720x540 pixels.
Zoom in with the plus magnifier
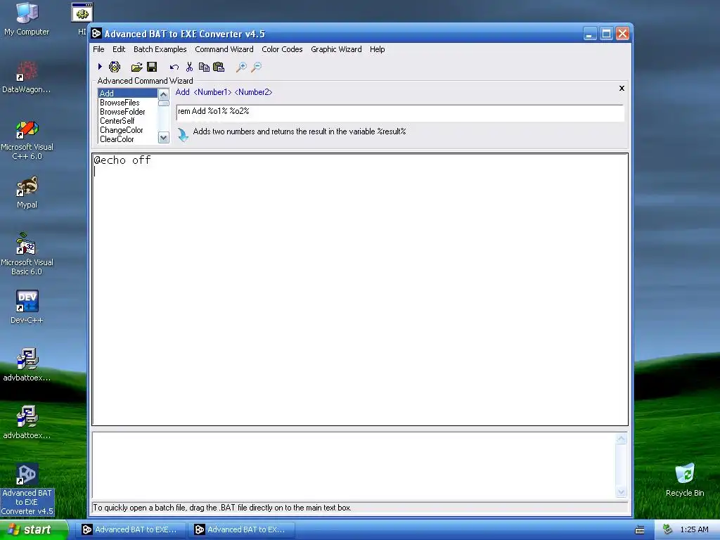[241, 67]
